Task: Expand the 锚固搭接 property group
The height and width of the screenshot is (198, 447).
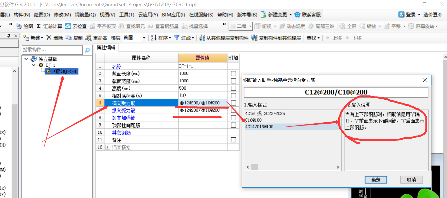Action: point(108,147)
